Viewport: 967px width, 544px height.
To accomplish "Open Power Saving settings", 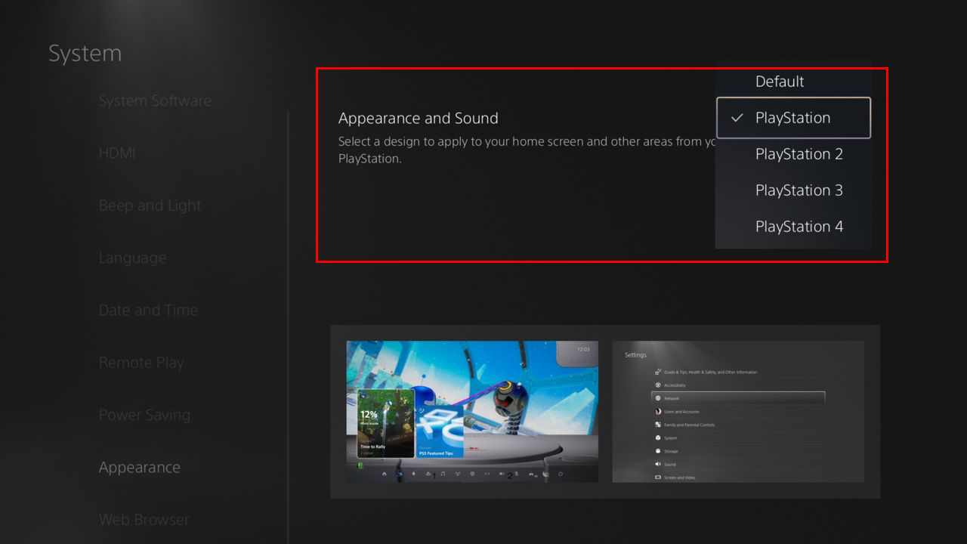I will pyautogui.click(x=144, y=415).
